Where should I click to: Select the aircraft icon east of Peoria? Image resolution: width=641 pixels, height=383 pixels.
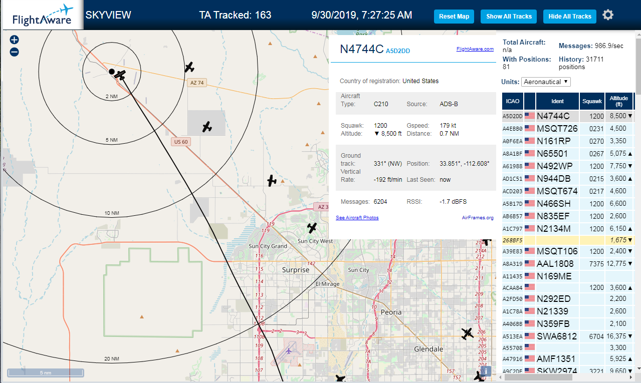pos(467,333)
